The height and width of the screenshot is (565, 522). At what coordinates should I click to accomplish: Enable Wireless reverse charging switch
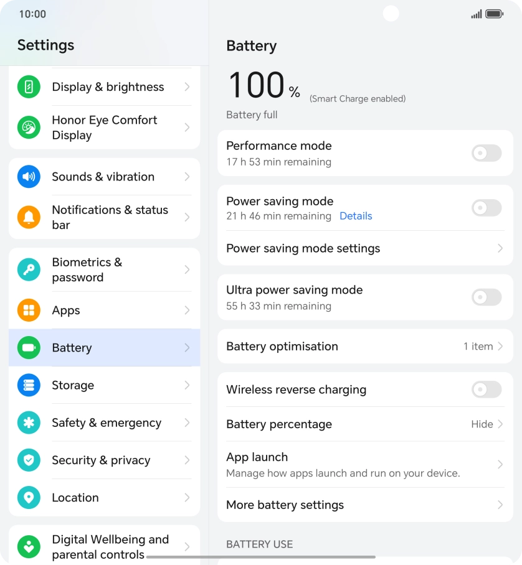click(x=486, y=390)
